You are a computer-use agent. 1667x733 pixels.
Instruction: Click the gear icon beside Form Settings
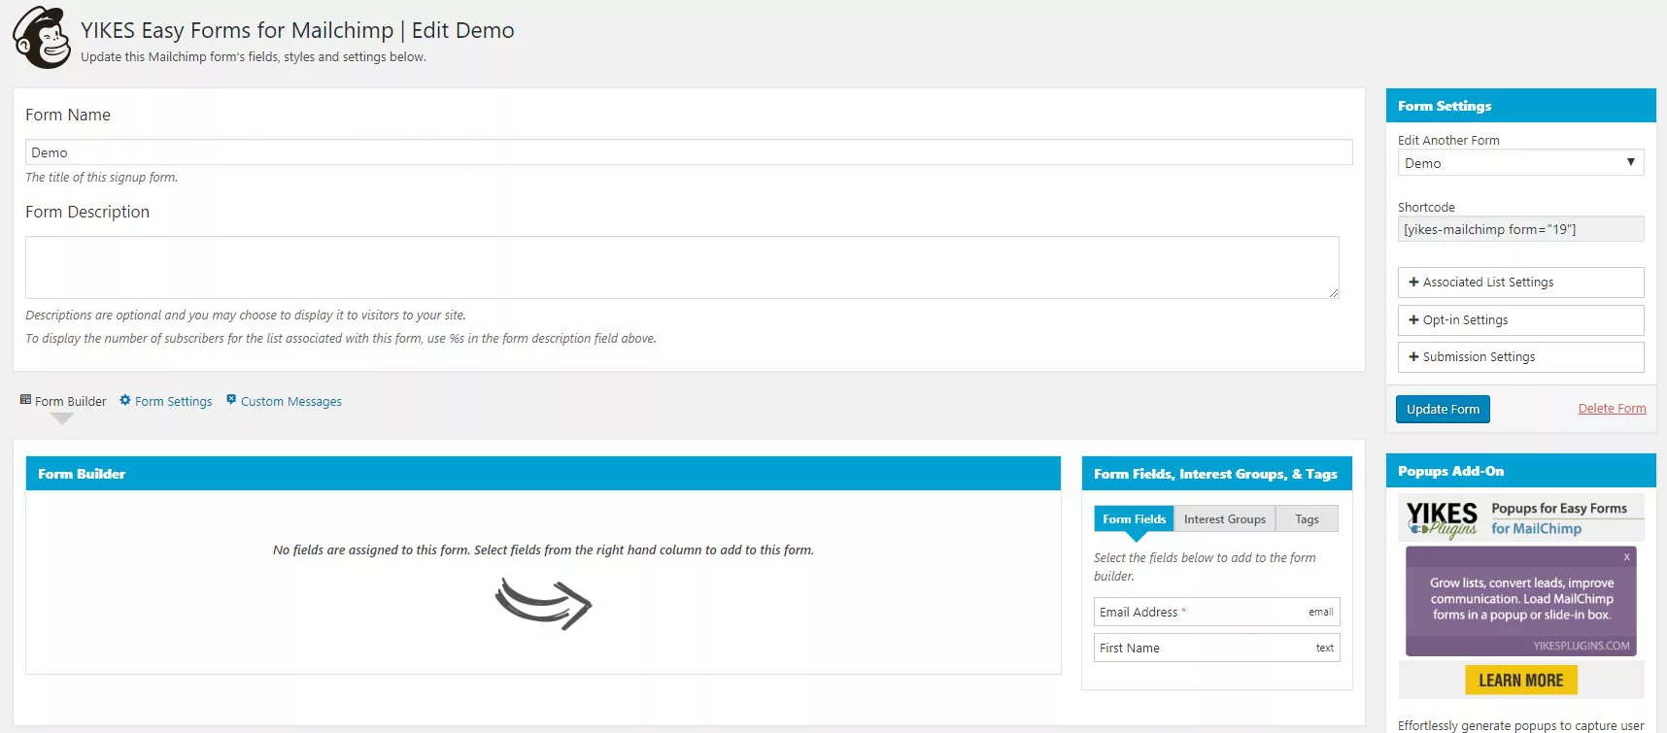click(x=125, y=400)
